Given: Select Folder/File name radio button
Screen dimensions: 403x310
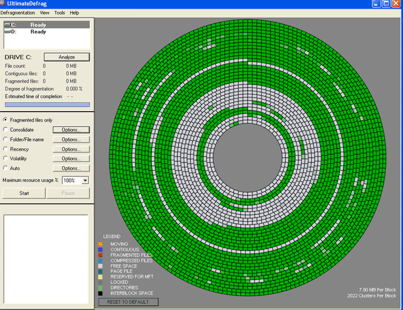Looking at the screenshot, I should [x=5, y=140].
